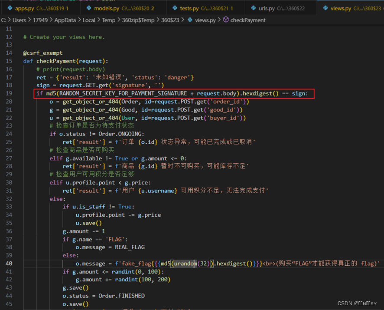Click the checkPayment symbol icon in the breadcrumb
This screenshot has height=310, width=384.
pos(225,20)
